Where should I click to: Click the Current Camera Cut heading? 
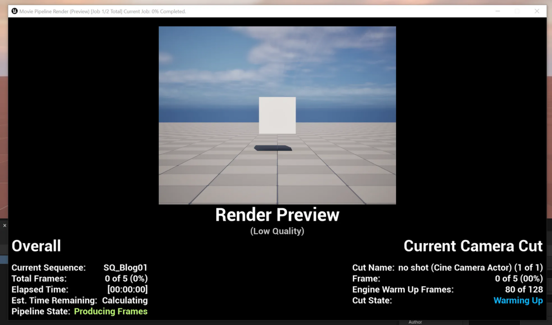click(473, 246)
